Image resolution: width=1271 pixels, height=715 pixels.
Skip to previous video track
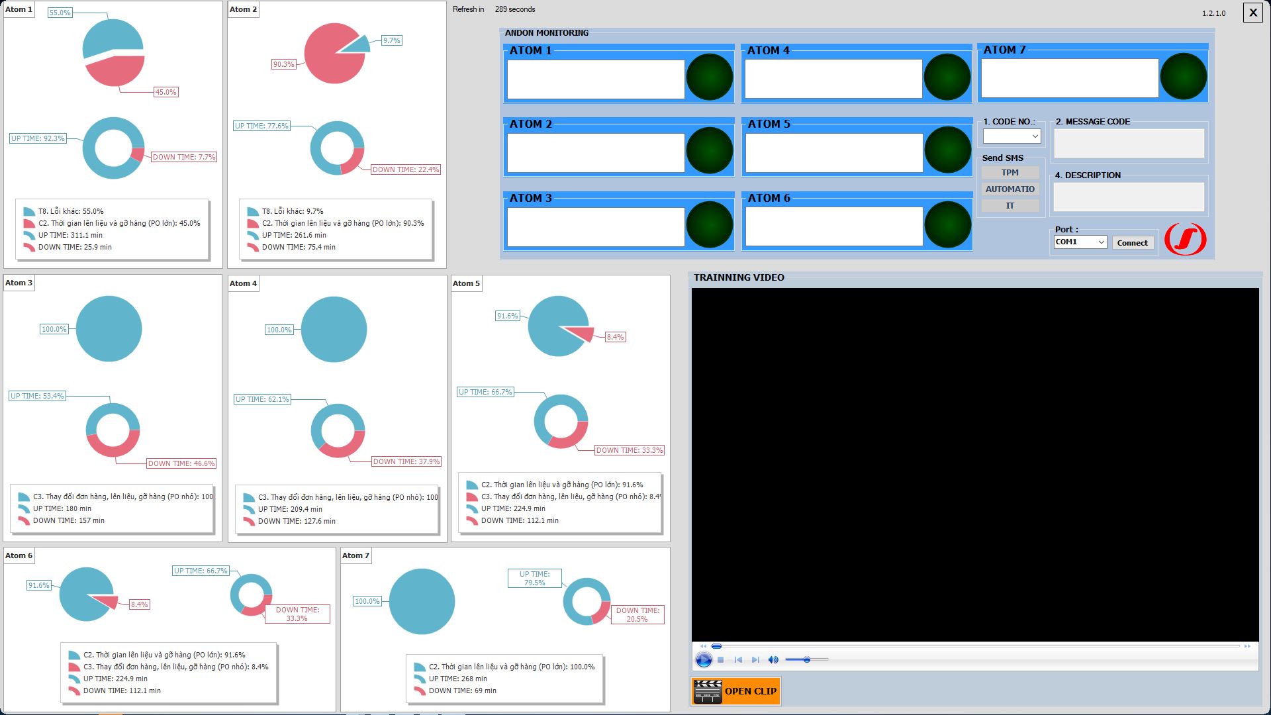click(738, 659)
